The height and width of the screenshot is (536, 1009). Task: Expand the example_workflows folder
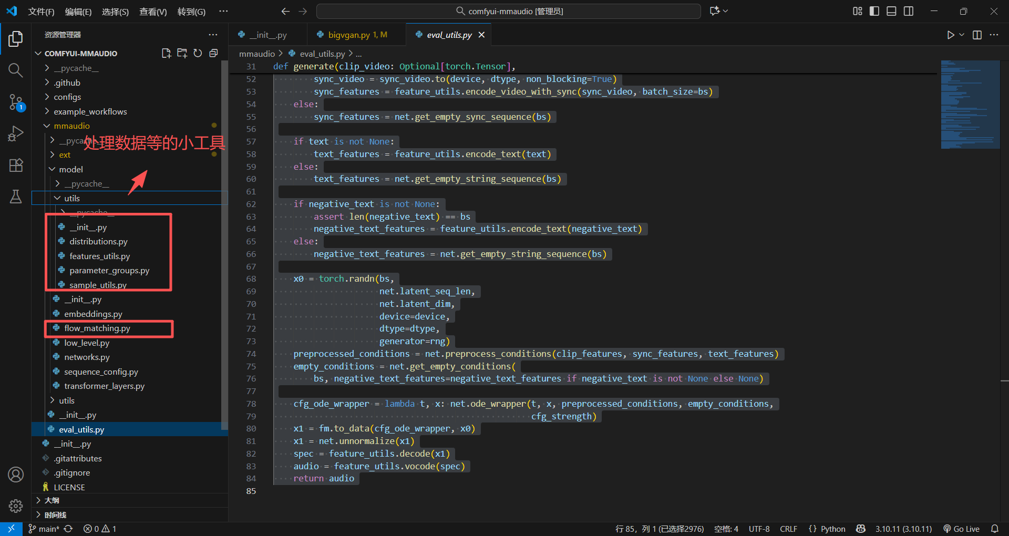[90, 111]
